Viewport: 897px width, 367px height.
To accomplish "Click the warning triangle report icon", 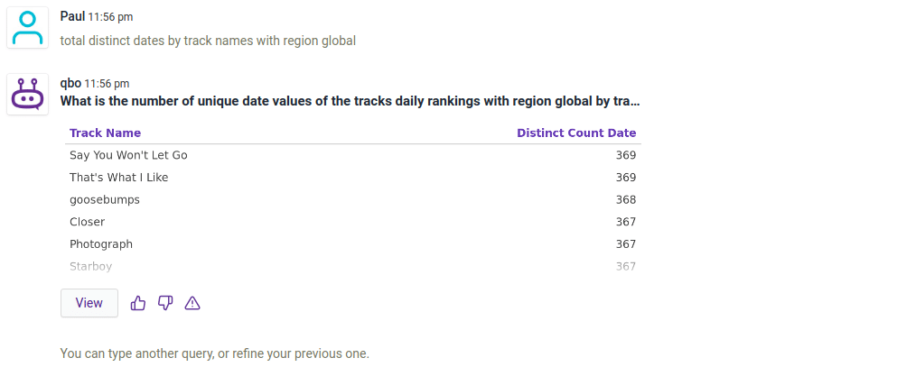I will point(192,303).
